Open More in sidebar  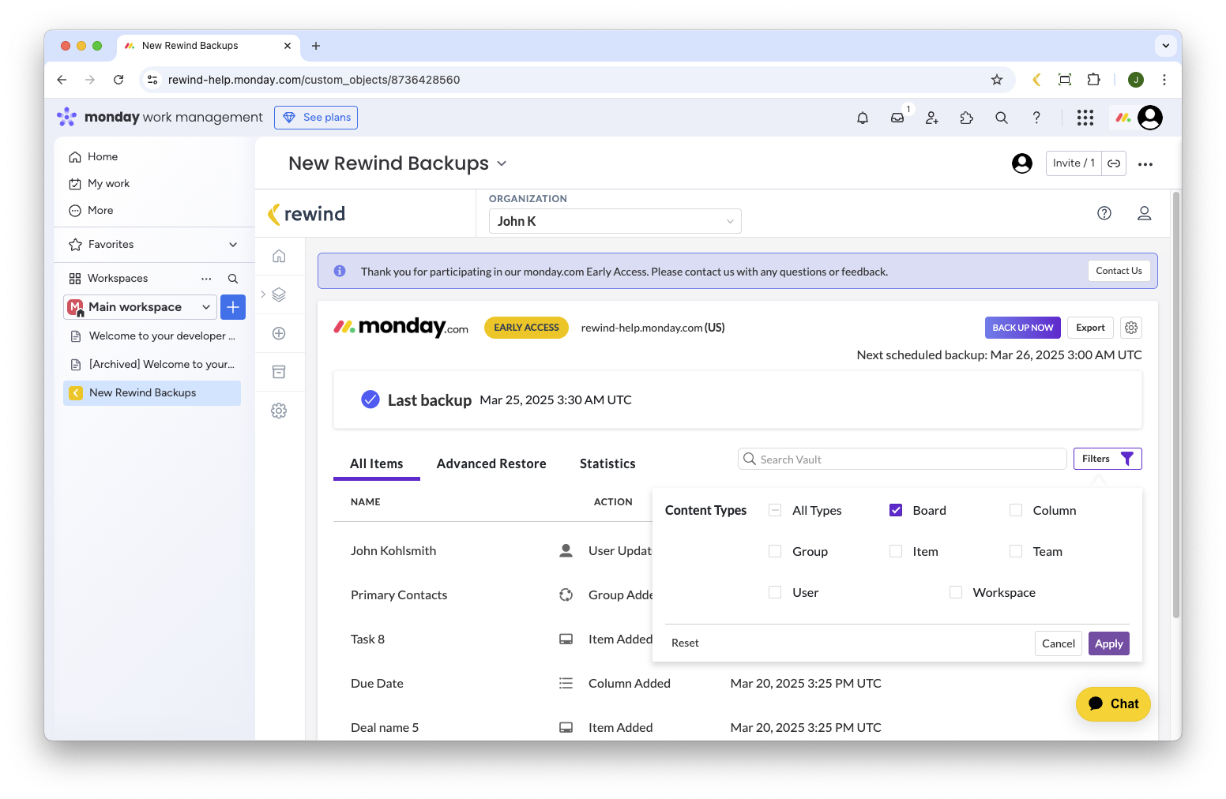pyautogui.click(x=91, y=210)
